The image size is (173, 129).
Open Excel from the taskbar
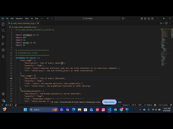115,110
